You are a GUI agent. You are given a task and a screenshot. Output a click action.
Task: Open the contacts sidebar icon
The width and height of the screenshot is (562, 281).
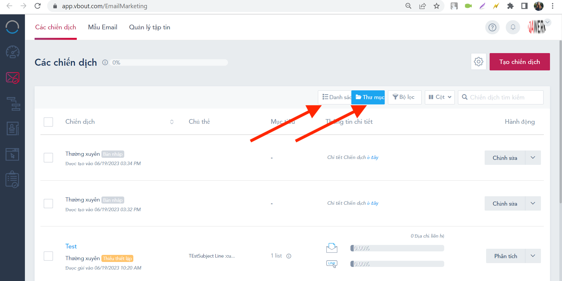[x=13, y=128]
